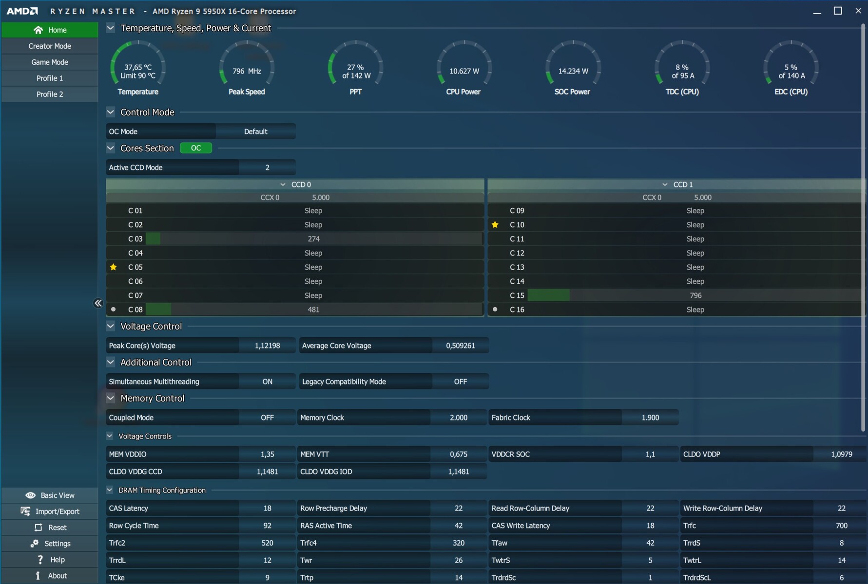Click Memory Clock value 2.000
Screen dimensions: 868x584
[459, 418]
